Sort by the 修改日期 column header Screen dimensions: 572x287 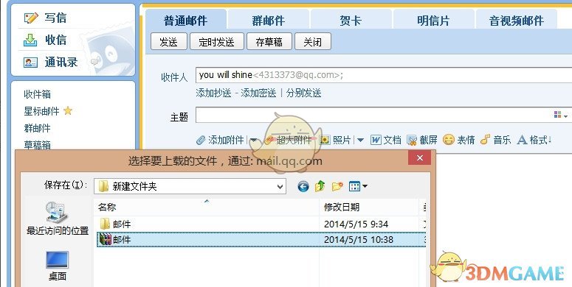point(369,208)
